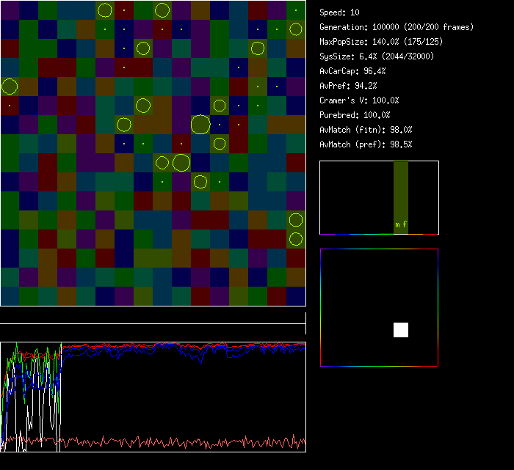Select the 'f' label in the histogram

point(405,224)
